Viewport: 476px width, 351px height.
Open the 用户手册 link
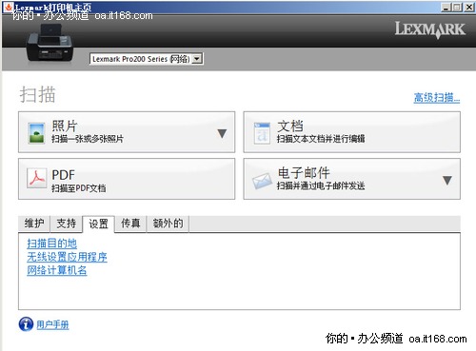(x=52, y=324)
